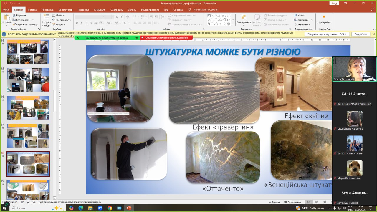Image resolution: width=377 pixels, height=212 pixels.
Task: Open Заметки notes in status bar
Action: point(274,202)
